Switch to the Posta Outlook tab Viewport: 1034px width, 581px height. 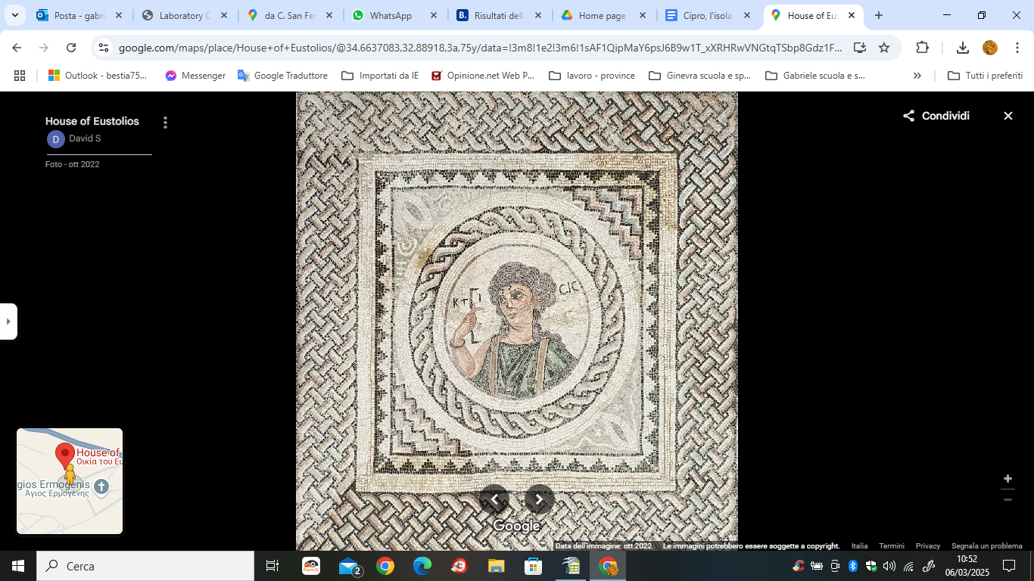(79, 15)
